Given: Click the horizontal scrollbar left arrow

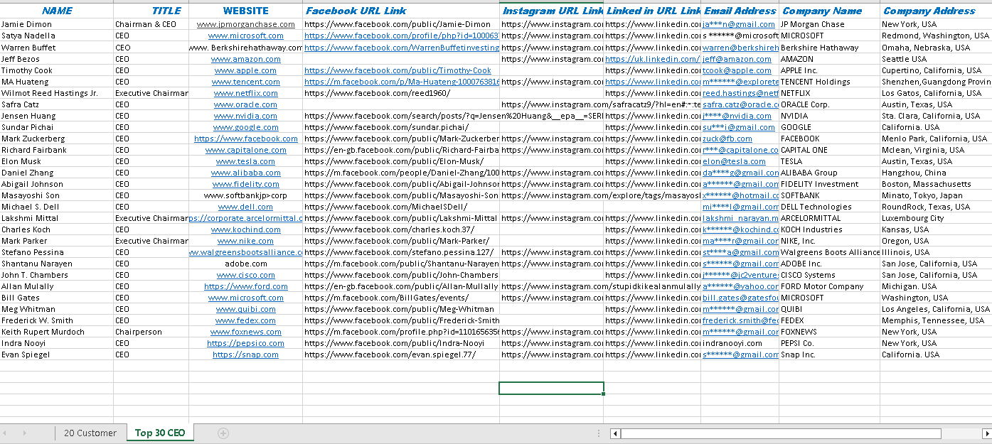Looking at the screenshot, I should (x=615, y=433).
